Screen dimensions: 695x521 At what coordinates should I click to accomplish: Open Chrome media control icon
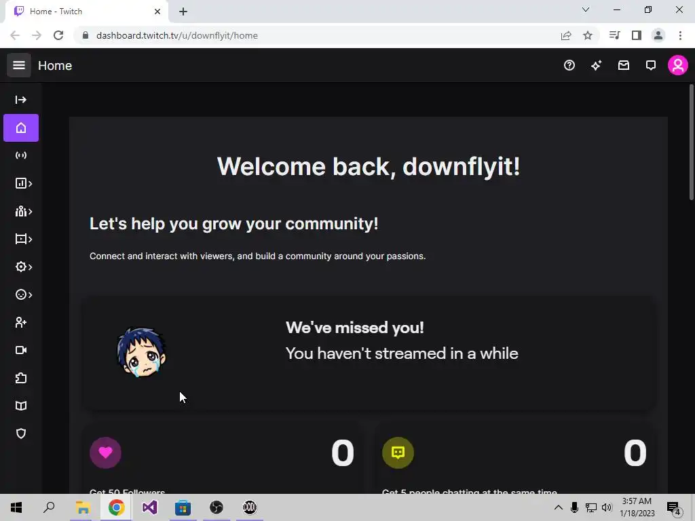[x=614, y=35]
